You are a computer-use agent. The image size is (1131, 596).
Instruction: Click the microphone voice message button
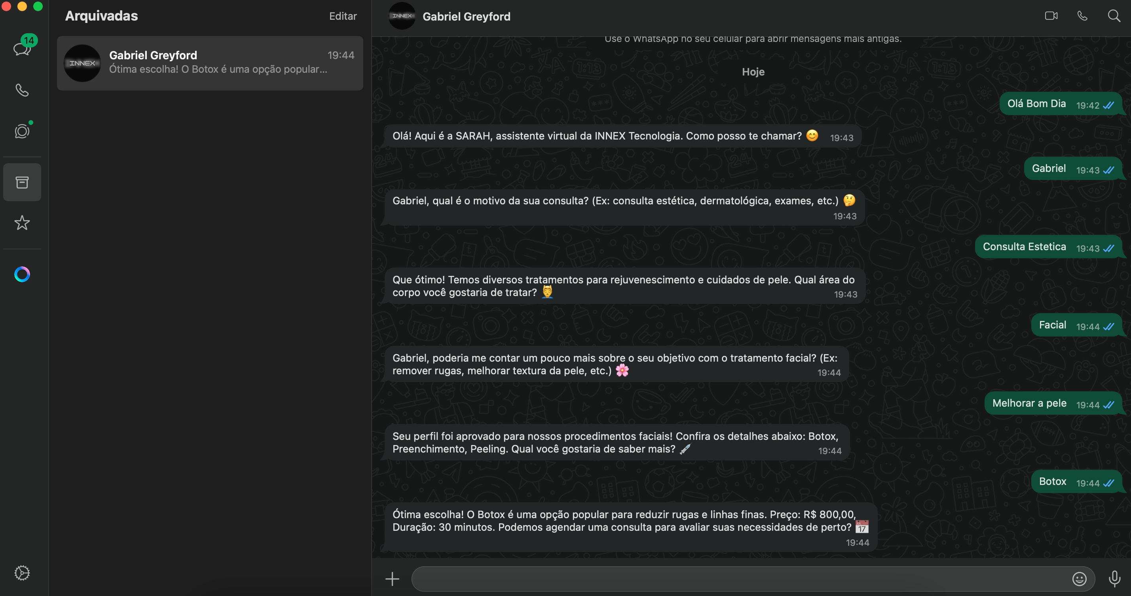tap(1114, 579)
